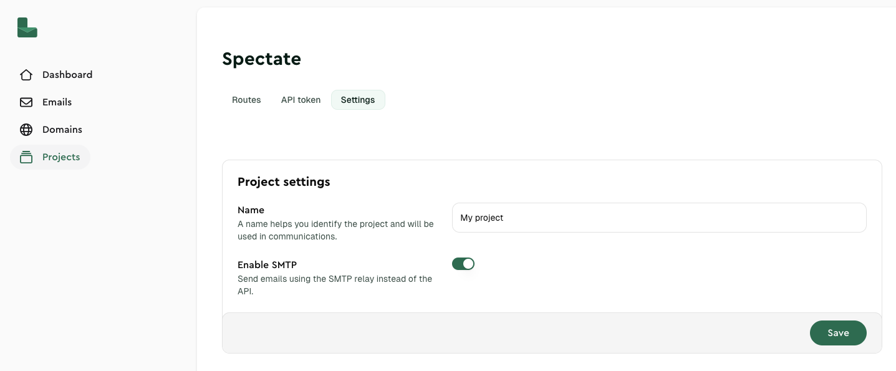Click the Dashboard house icon
This screenshot has width=896, height=371.
[x=26, y=75]
